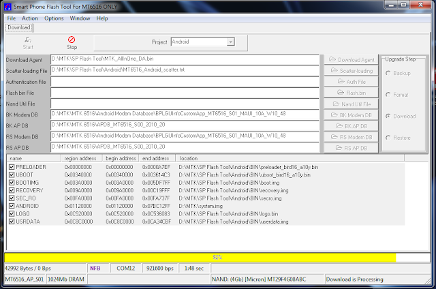The width and height of the screenshot is (436, 289).
Task: Select the Download upgrade step radio
Action: pos(388,117)
